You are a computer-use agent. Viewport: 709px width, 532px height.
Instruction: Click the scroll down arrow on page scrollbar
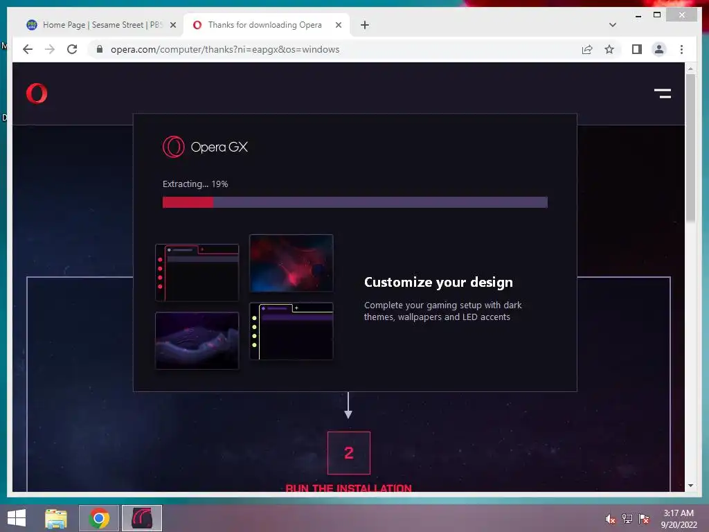click(690, 486)
